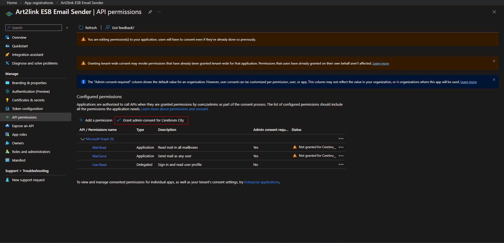Click 'Send mail as any user' description
504x243 pixels.
pyautogui.click(x=175, y=156)
